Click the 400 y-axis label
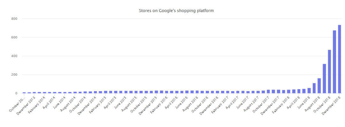Viewport: 345px width, 127px height. [14, 56]
